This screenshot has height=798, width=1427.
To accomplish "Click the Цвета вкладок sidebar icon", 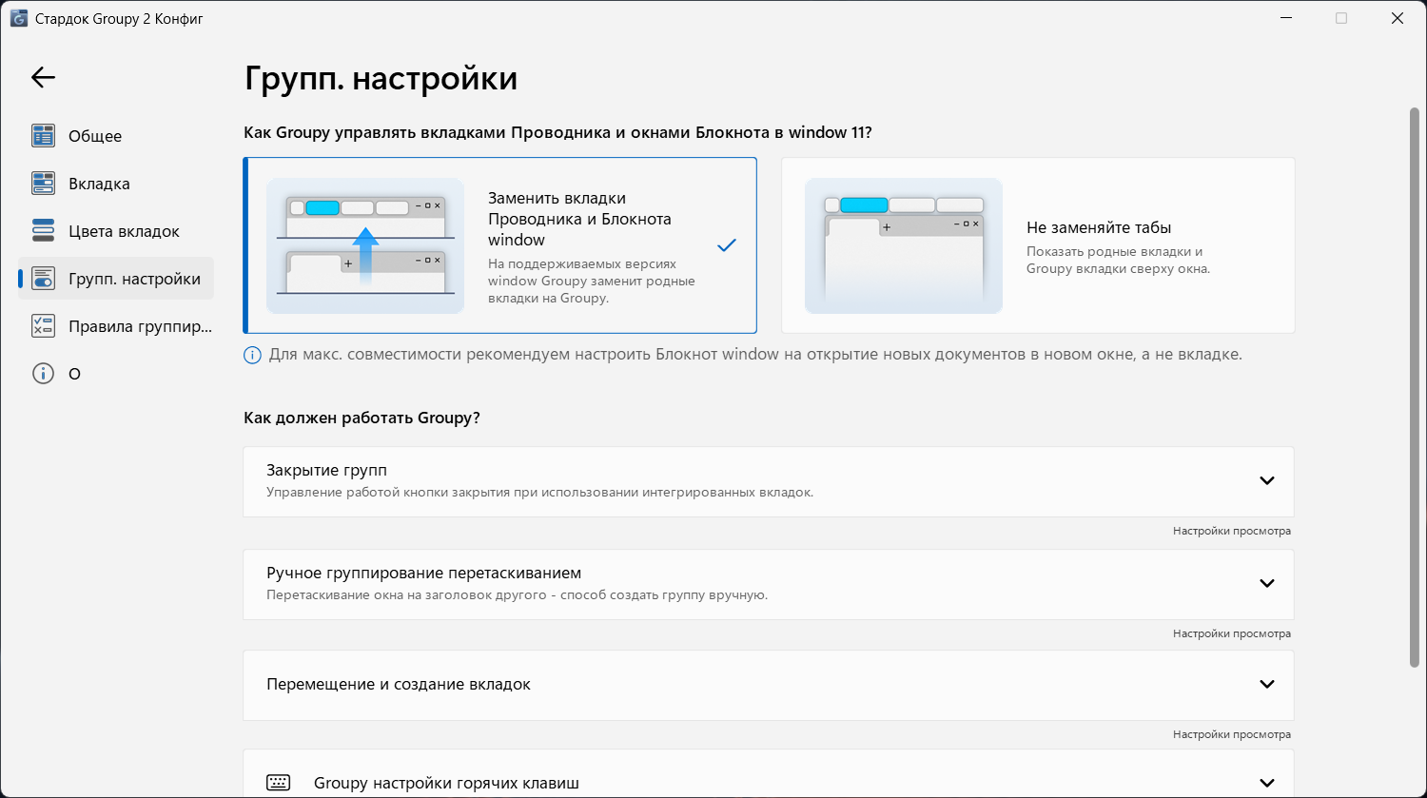I will (43, 231).
